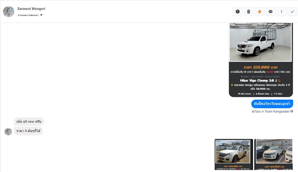
Task: Expand conversation label dropdown under Sarawut Wongsri
Action: pos(30,15)
